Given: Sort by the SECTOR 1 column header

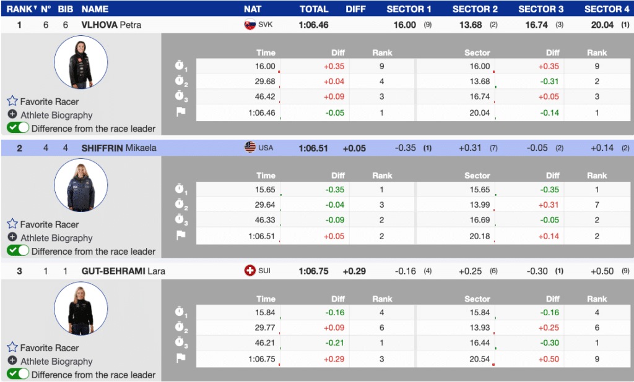Looking at the screenshot, I should pyautogui.click(x=409, y=9).
